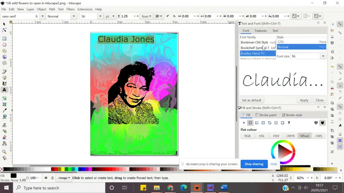Click Close in Text and Font panel
Screen dimensions: 344x193
(320, 100)
